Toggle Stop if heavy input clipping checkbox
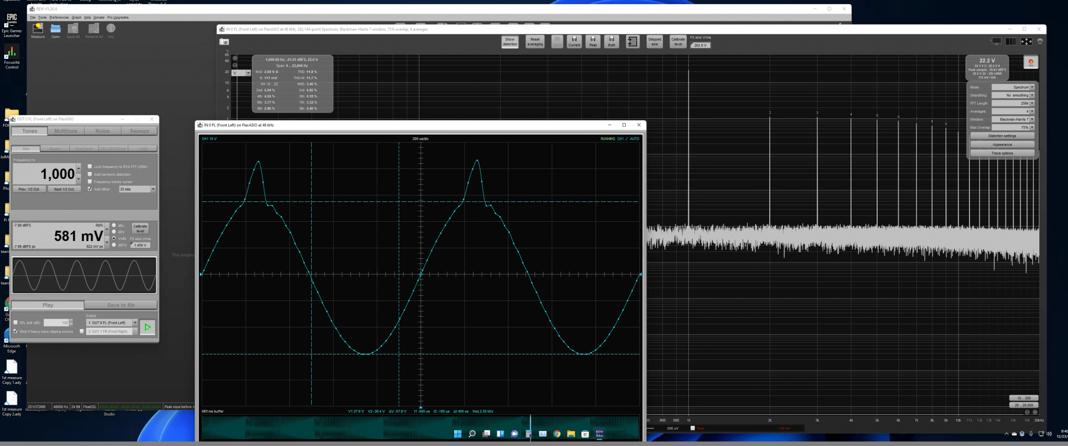The height and width of the screenshot is (446, 1068). point(15,331)
